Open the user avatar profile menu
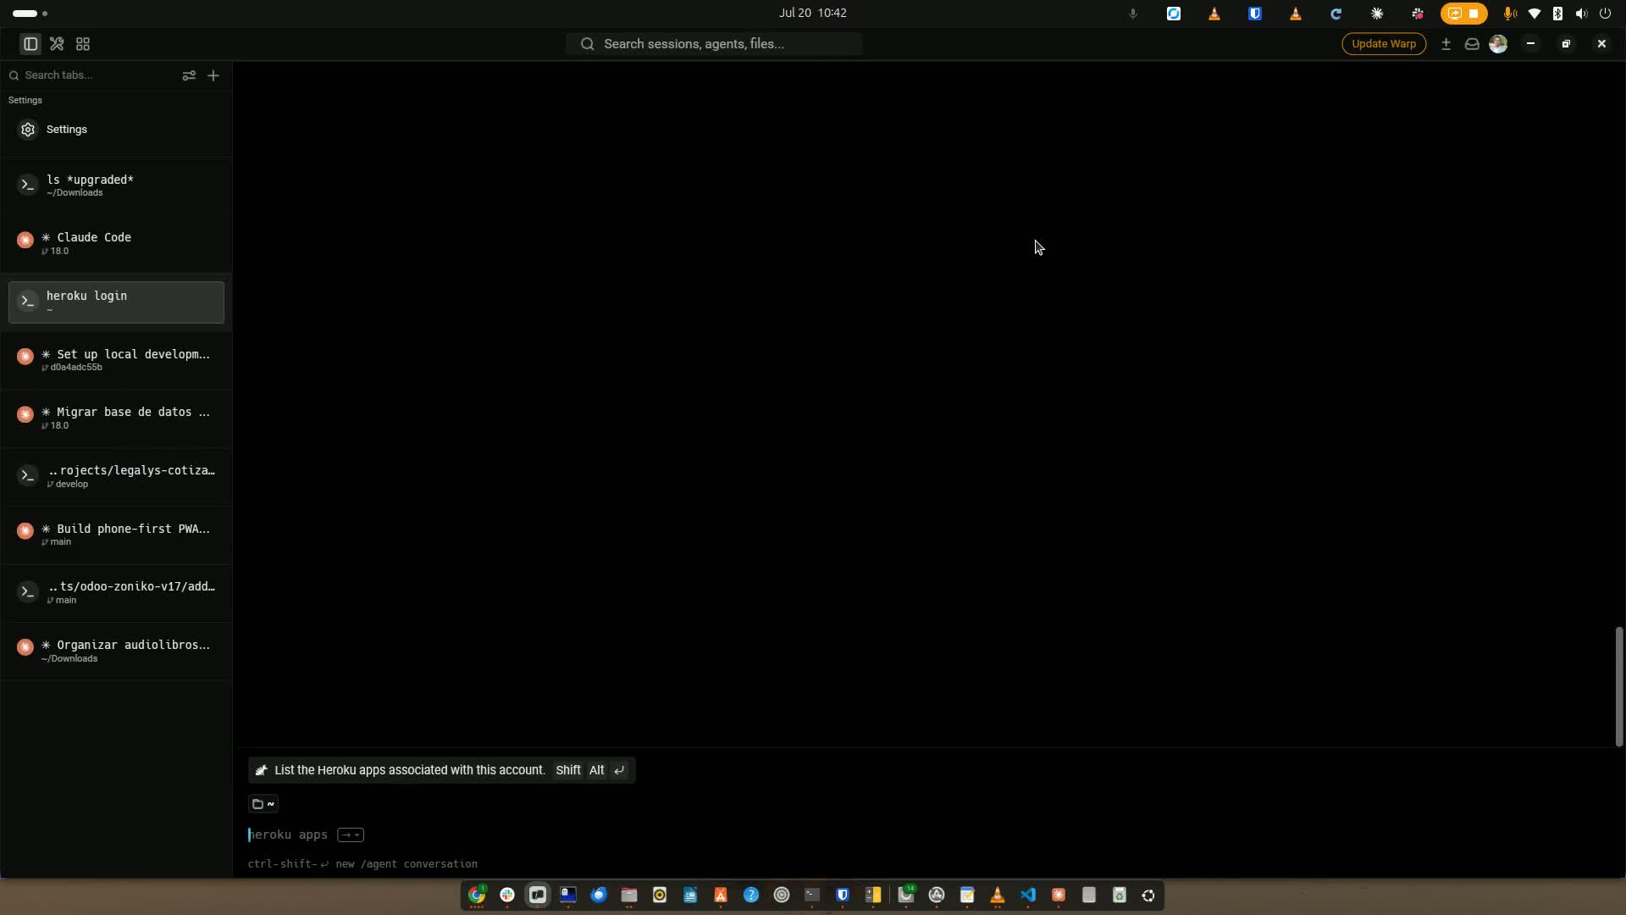The width and height of the screenshot is (1626, 915). (1498, 44)
